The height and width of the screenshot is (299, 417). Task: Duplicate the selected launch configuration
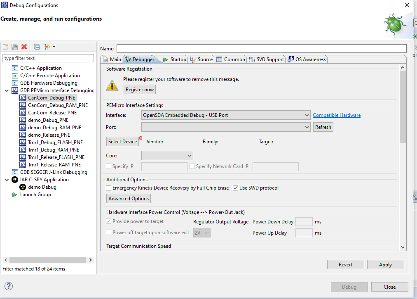15,47
